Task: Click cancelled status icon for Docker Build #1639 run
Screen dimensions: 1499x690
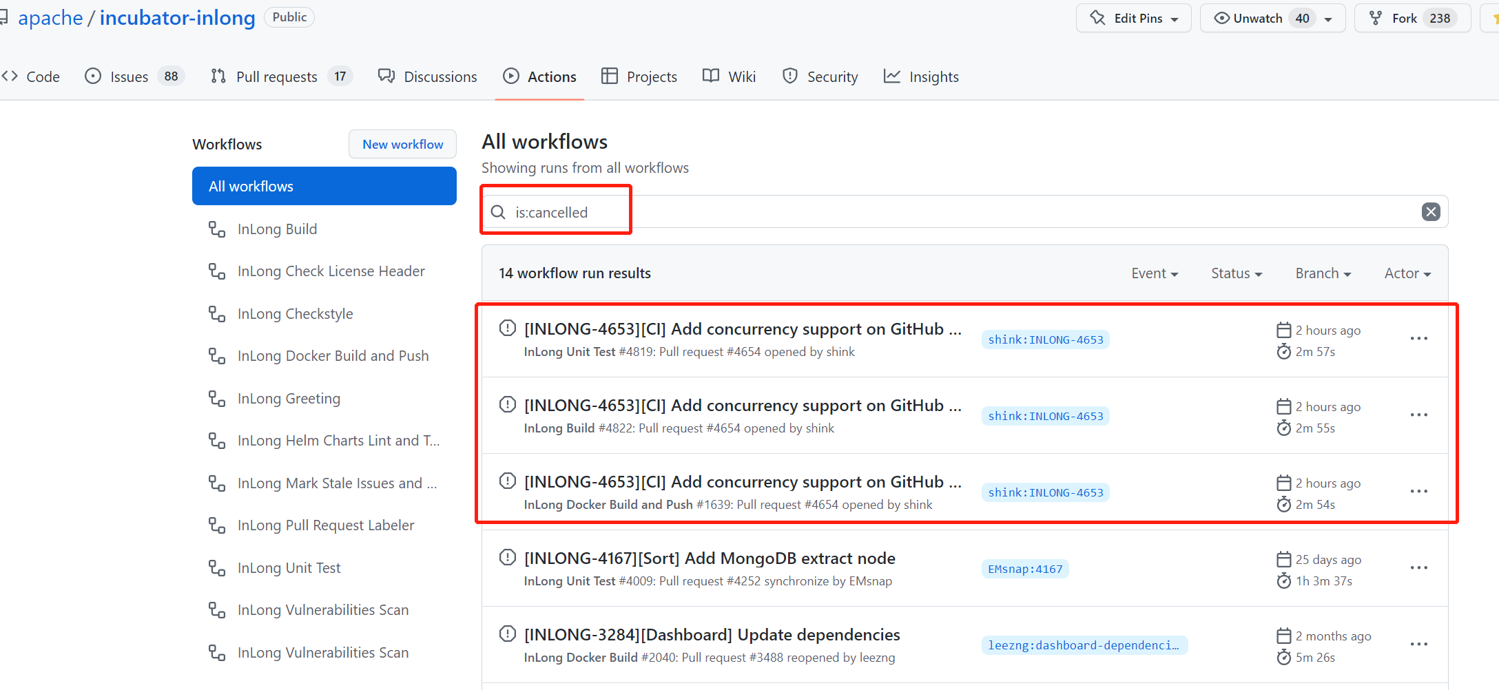Action: pos(508,481)
